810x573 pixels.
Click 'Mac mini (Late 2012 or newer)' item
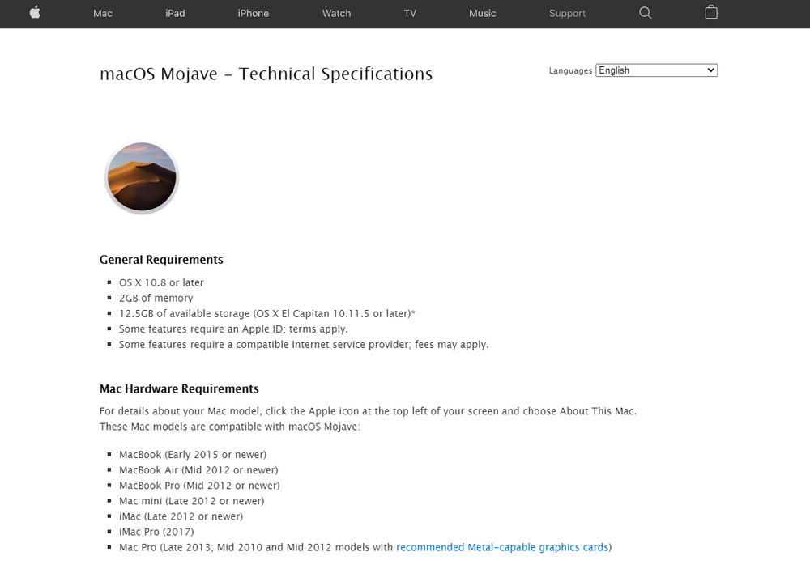192,501
